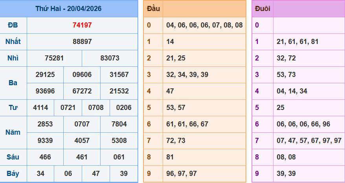The width and height of the screenshot is (345, 183).
Task: Click second prize number 83073
Action: pyautogui.click(x=110, y=58)
